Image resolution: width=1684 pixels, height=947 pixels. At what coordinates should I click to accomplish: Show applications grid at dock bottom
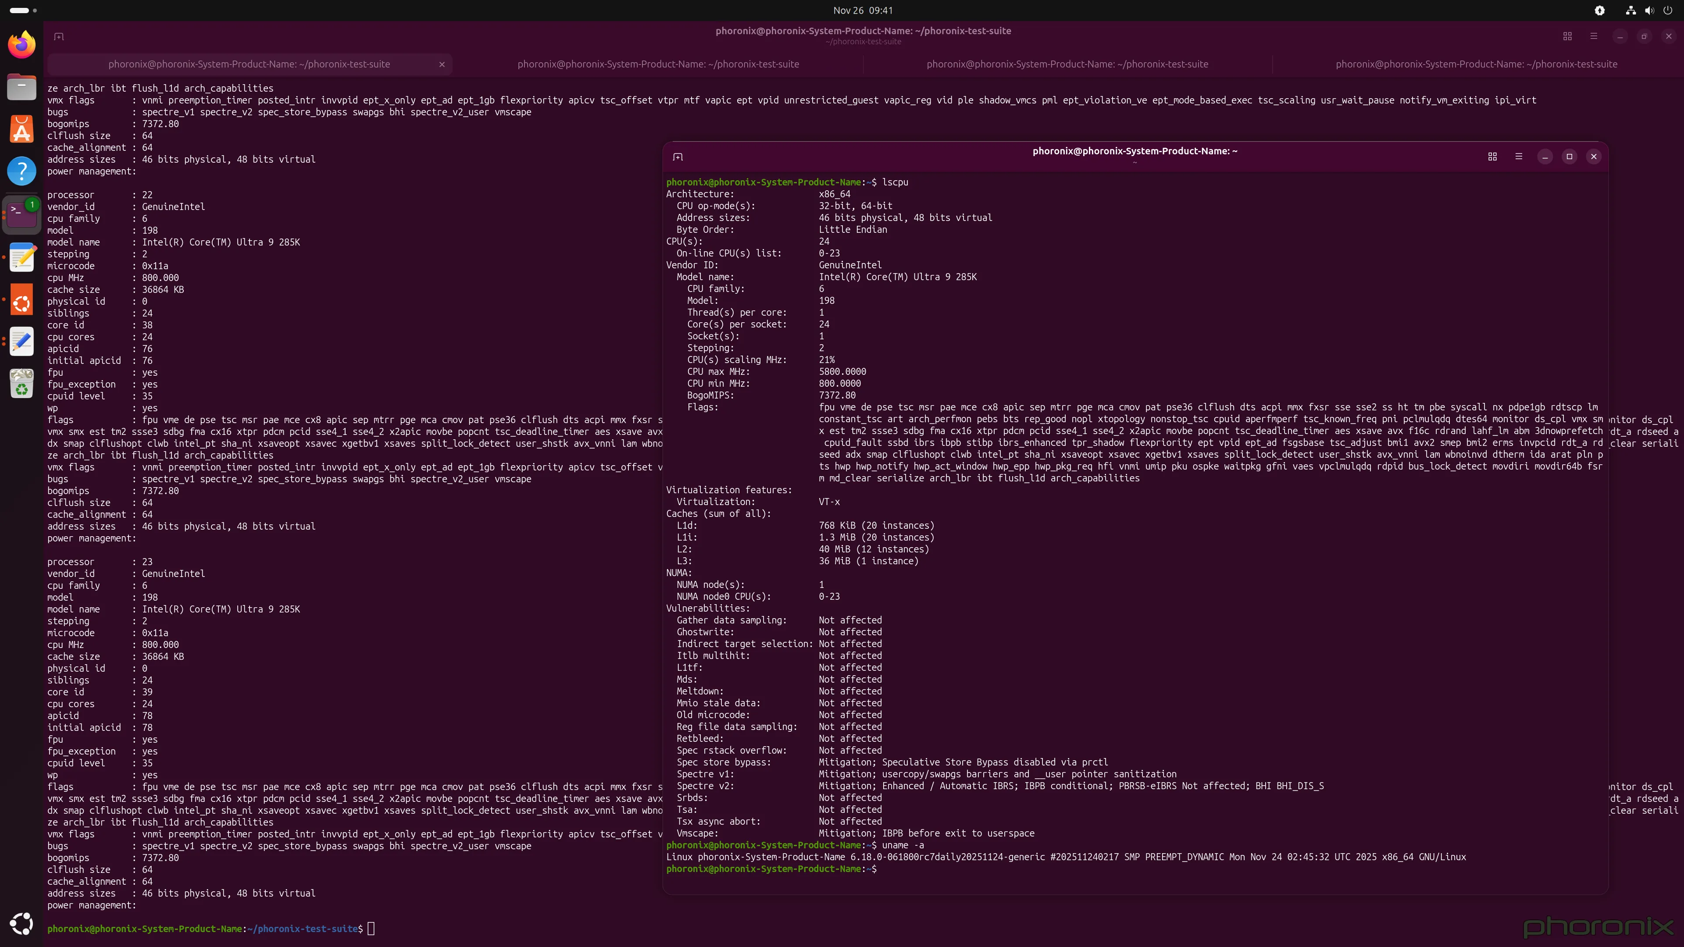coord(21,923)
